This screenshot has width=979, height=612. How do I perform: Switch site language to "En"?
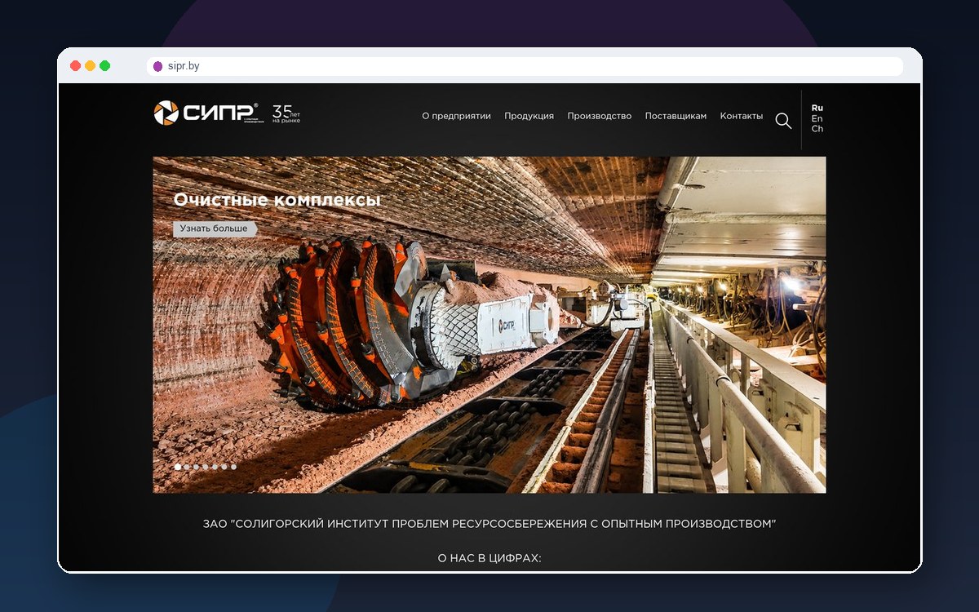point(817,118)
